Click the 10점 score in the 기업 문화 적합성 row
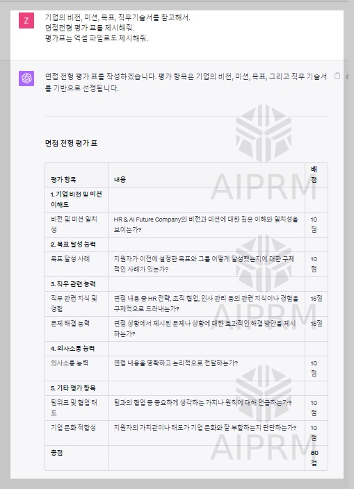This screenshot has width=354, height=489. click(x=314, y=433)
